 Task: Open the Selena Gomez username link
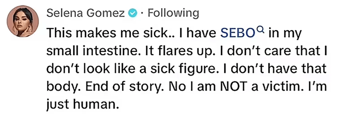point(86,13)
